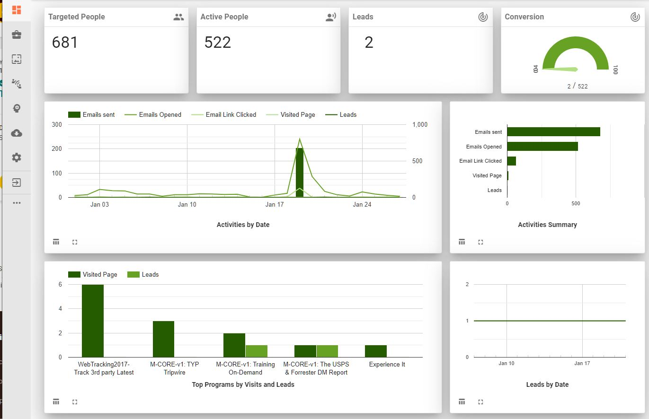Toggle Visited Page legend in Activities by Date
This screenshot has width=649, height=419.
[x=291, y=114]
